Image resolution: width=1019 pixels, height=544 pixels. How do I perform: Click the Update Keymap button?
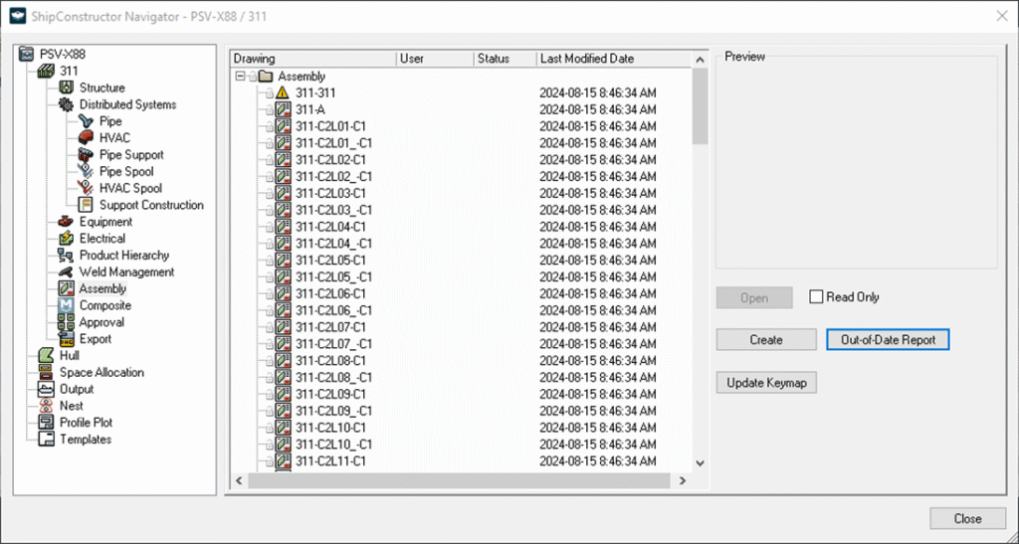(x=766, y=382)
